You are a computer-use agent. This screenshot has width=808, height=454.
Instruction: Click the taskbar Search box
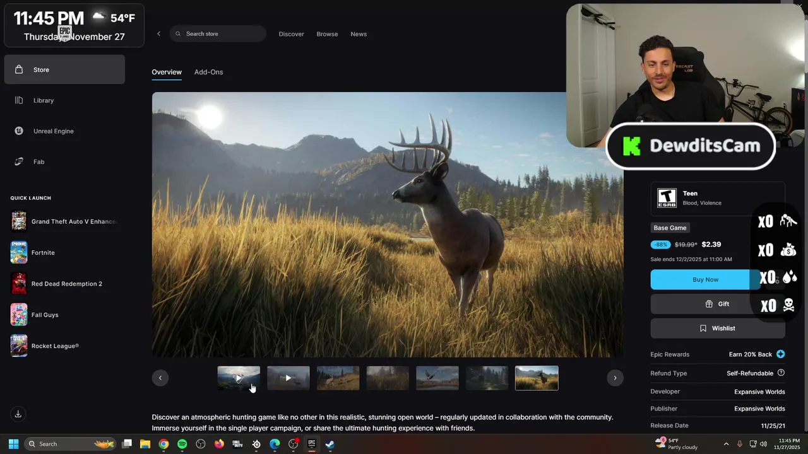(x=71, y=444)
